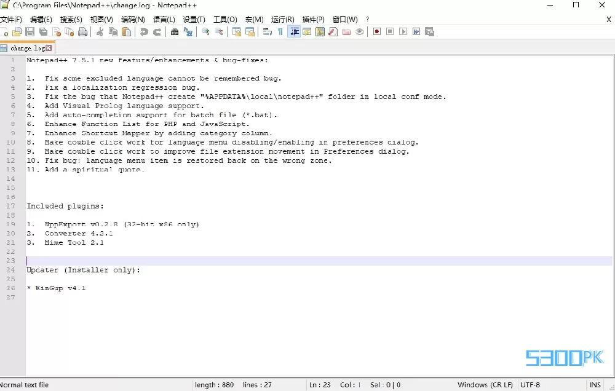Click the Copy toolbar icon
This screenshot has width=615, height=391.
click(113, 32)
